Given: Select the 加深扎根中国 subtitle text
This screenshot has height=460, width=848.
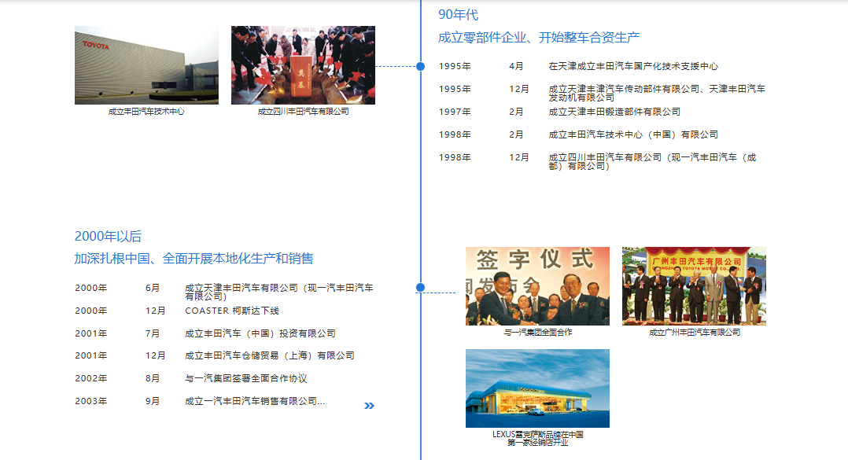Looking at the screenshot, I should click(194, 258).
